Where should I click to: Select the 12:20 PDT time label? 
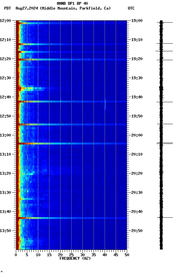point(5,59)
